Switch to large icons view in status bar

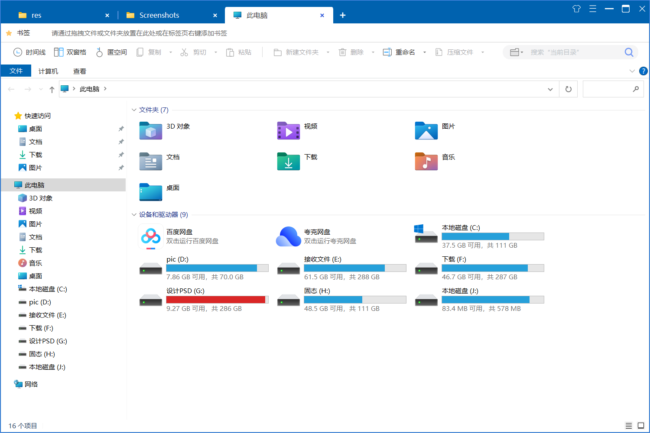pos(641,426)
